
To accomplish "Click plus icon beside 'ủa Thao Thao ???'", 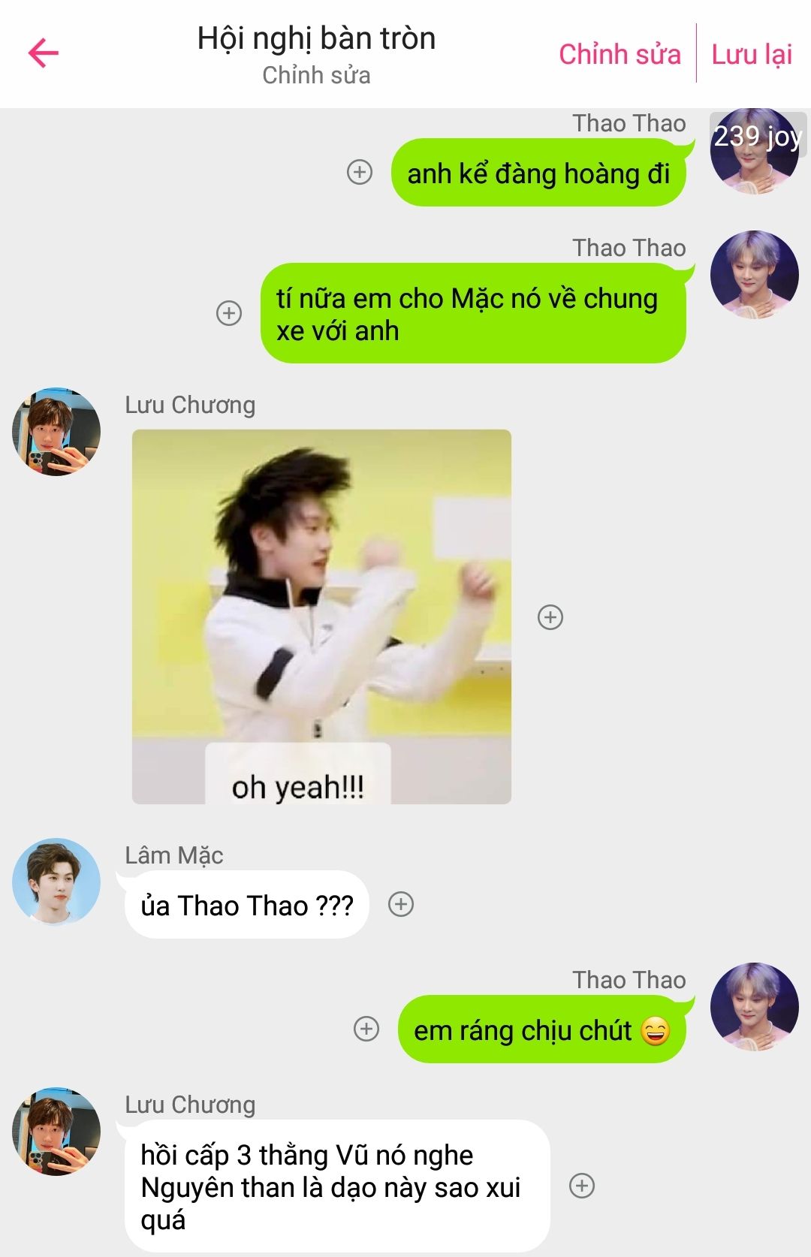I will click(x=401, y=904).
